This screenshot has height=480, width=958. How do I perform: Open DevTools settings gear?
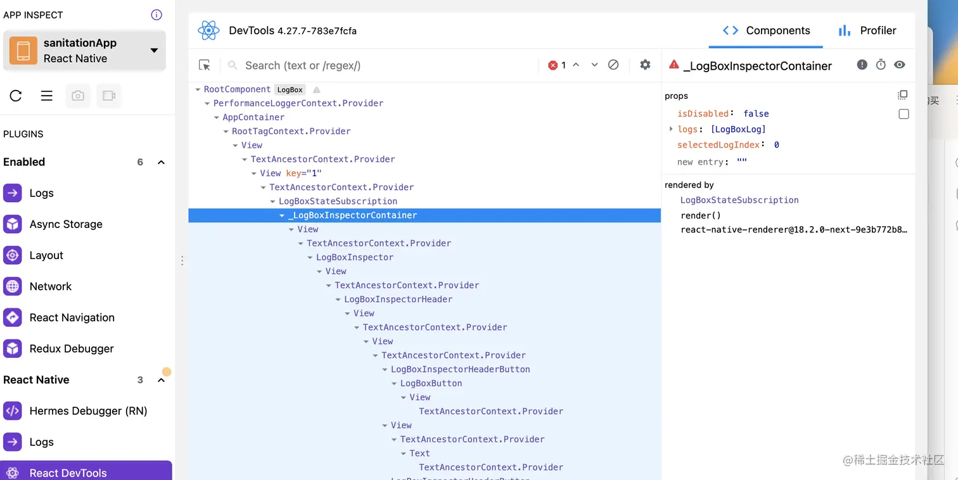[x=645, y=65]
